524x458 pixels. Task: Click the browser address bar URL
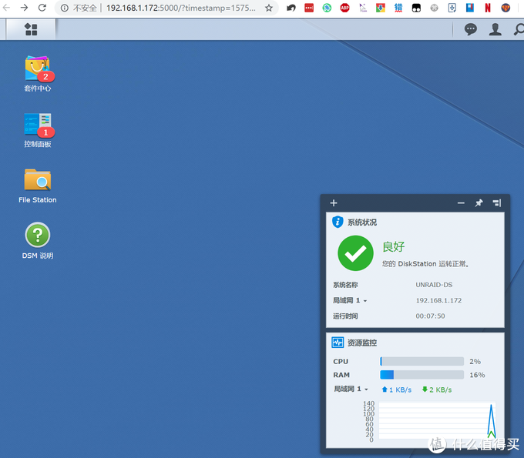coord(181,8)
